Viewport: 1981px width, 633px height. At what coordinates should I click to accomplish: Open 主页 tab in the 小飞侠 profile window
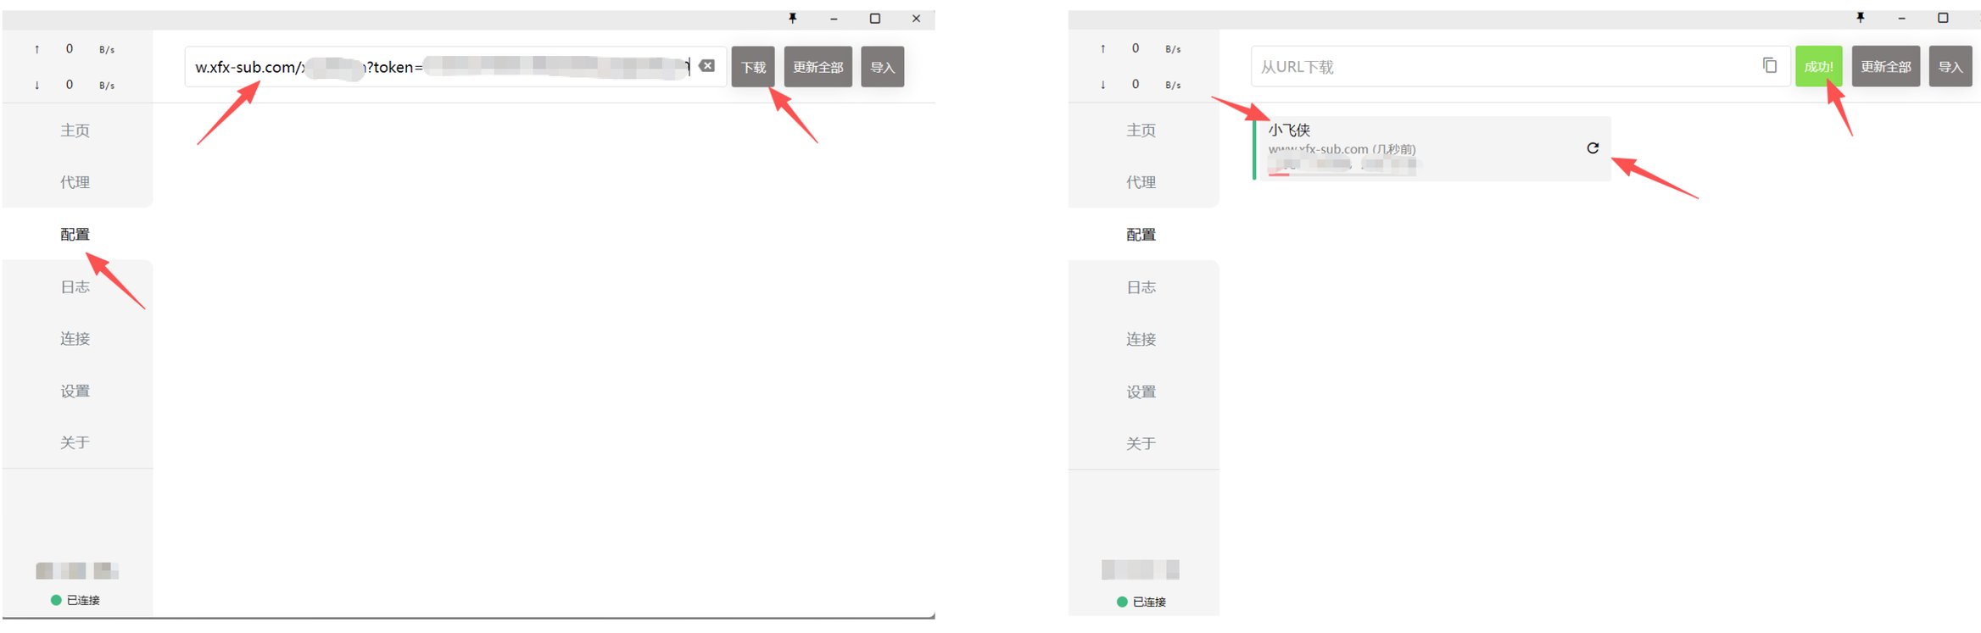point(1141,130)
